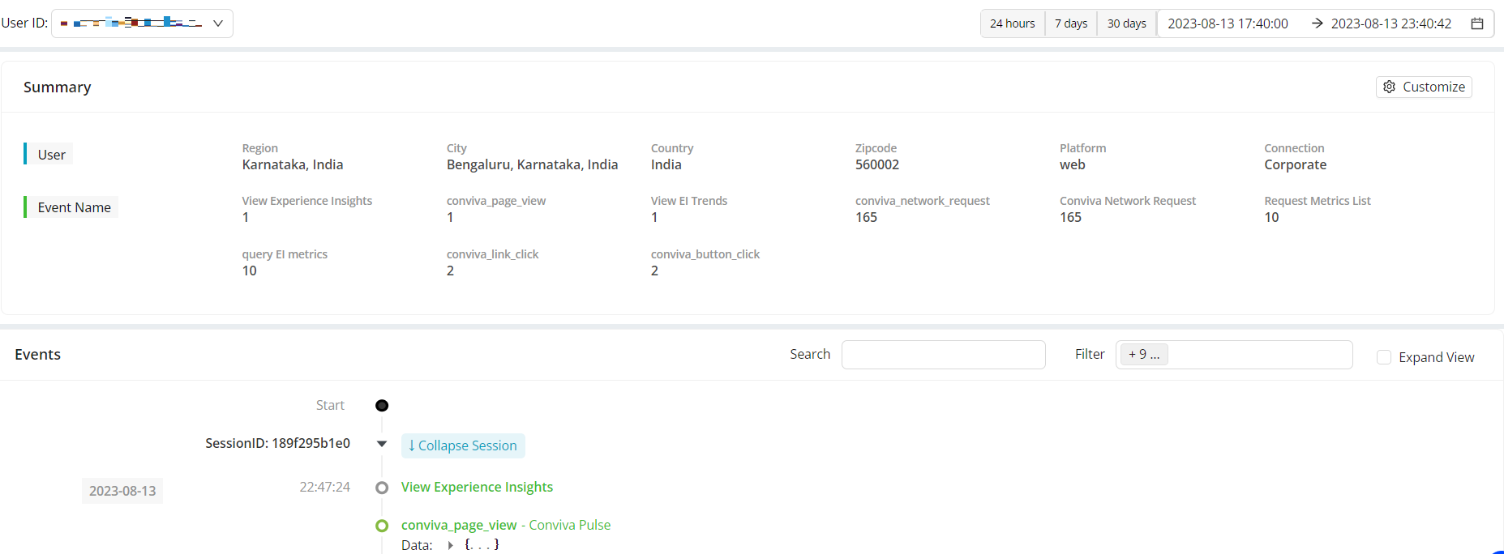Click the Collapse Session button

pyautogui.click(x=463, y=445)
